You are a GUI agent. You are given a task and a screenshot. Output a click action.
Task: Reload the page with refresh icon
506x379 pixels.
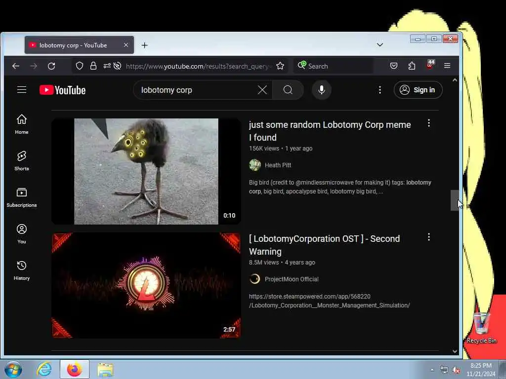click(x=51, y=66)
